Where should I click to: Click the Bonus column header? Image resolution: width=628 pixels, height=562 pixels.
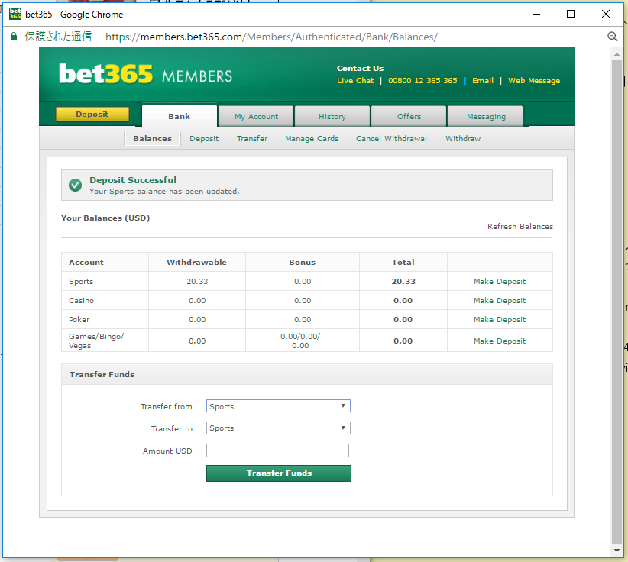[303, 262]
